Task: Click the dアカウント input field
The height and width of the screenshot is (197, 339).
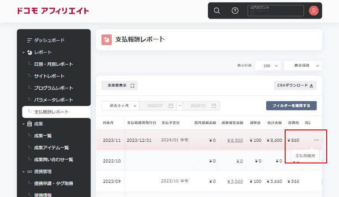Action: tap(276, 11)
